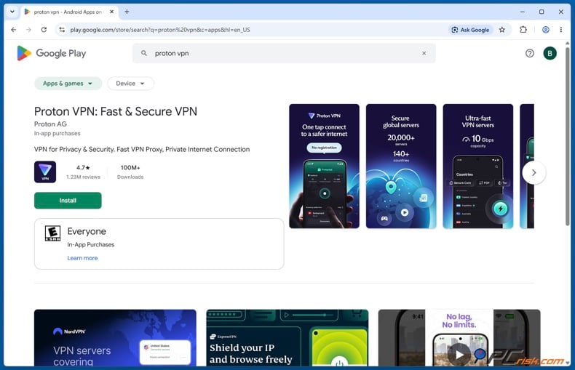Click the Proton VPN app icon

(45, 172)
